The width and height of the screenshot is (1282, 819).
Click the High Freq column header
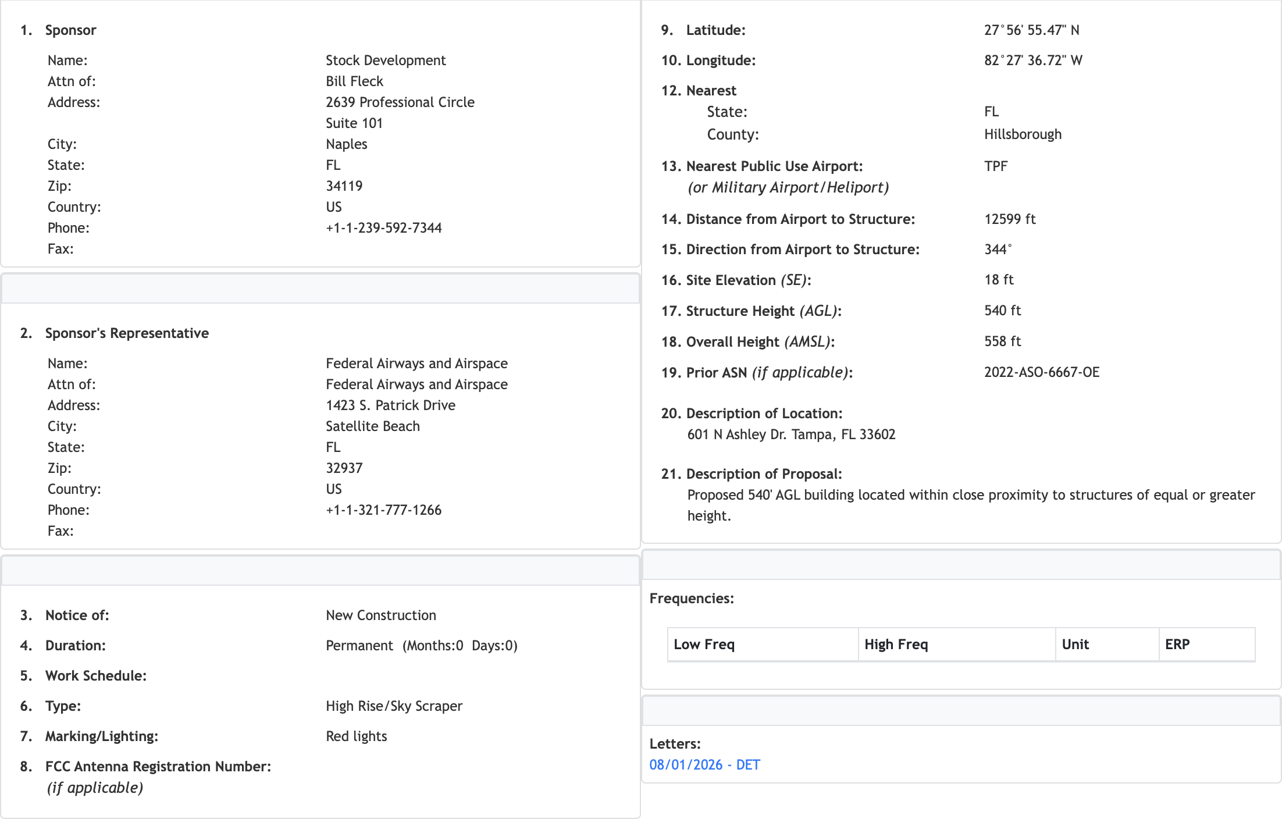tap(896, 644)
